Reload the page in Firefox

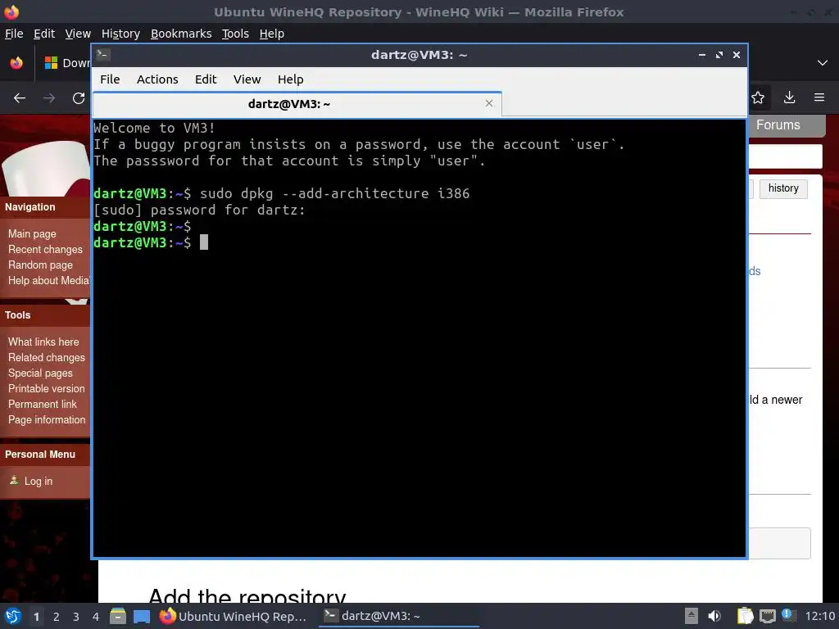pos(79,98)
